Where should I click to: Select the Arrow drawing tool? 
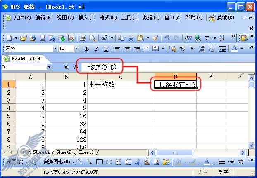point(90,162)
